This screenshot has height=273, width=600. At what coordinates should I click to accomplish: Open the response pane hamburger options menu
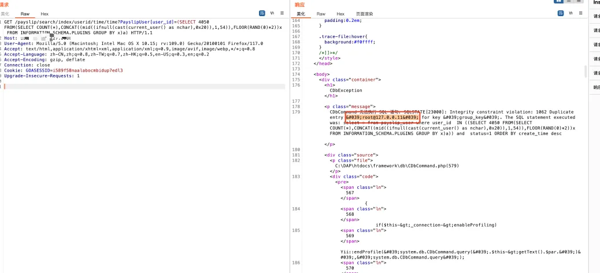point(581,13)
